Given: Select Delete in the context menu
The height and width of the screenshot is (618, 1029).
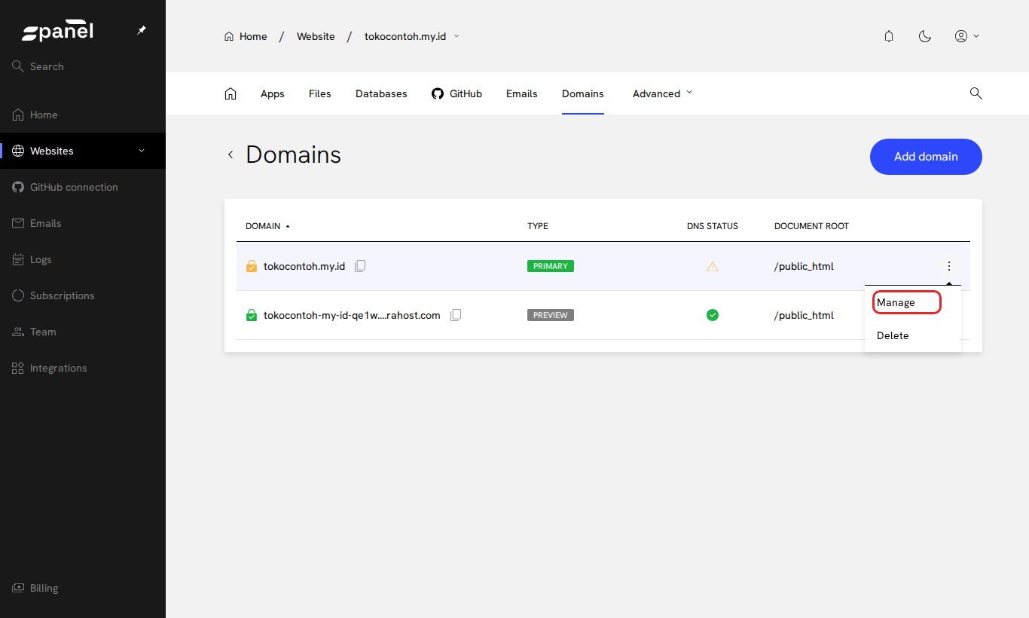Looking at the screenshot, I should point(893,335).
